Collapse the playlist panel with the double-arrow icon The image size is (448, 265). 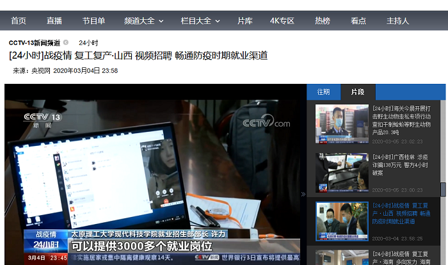click(303, 194)
